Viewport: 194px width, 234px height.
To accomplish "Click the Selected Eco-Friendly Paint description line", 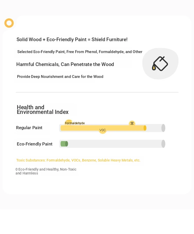I will tap(80, 52).
